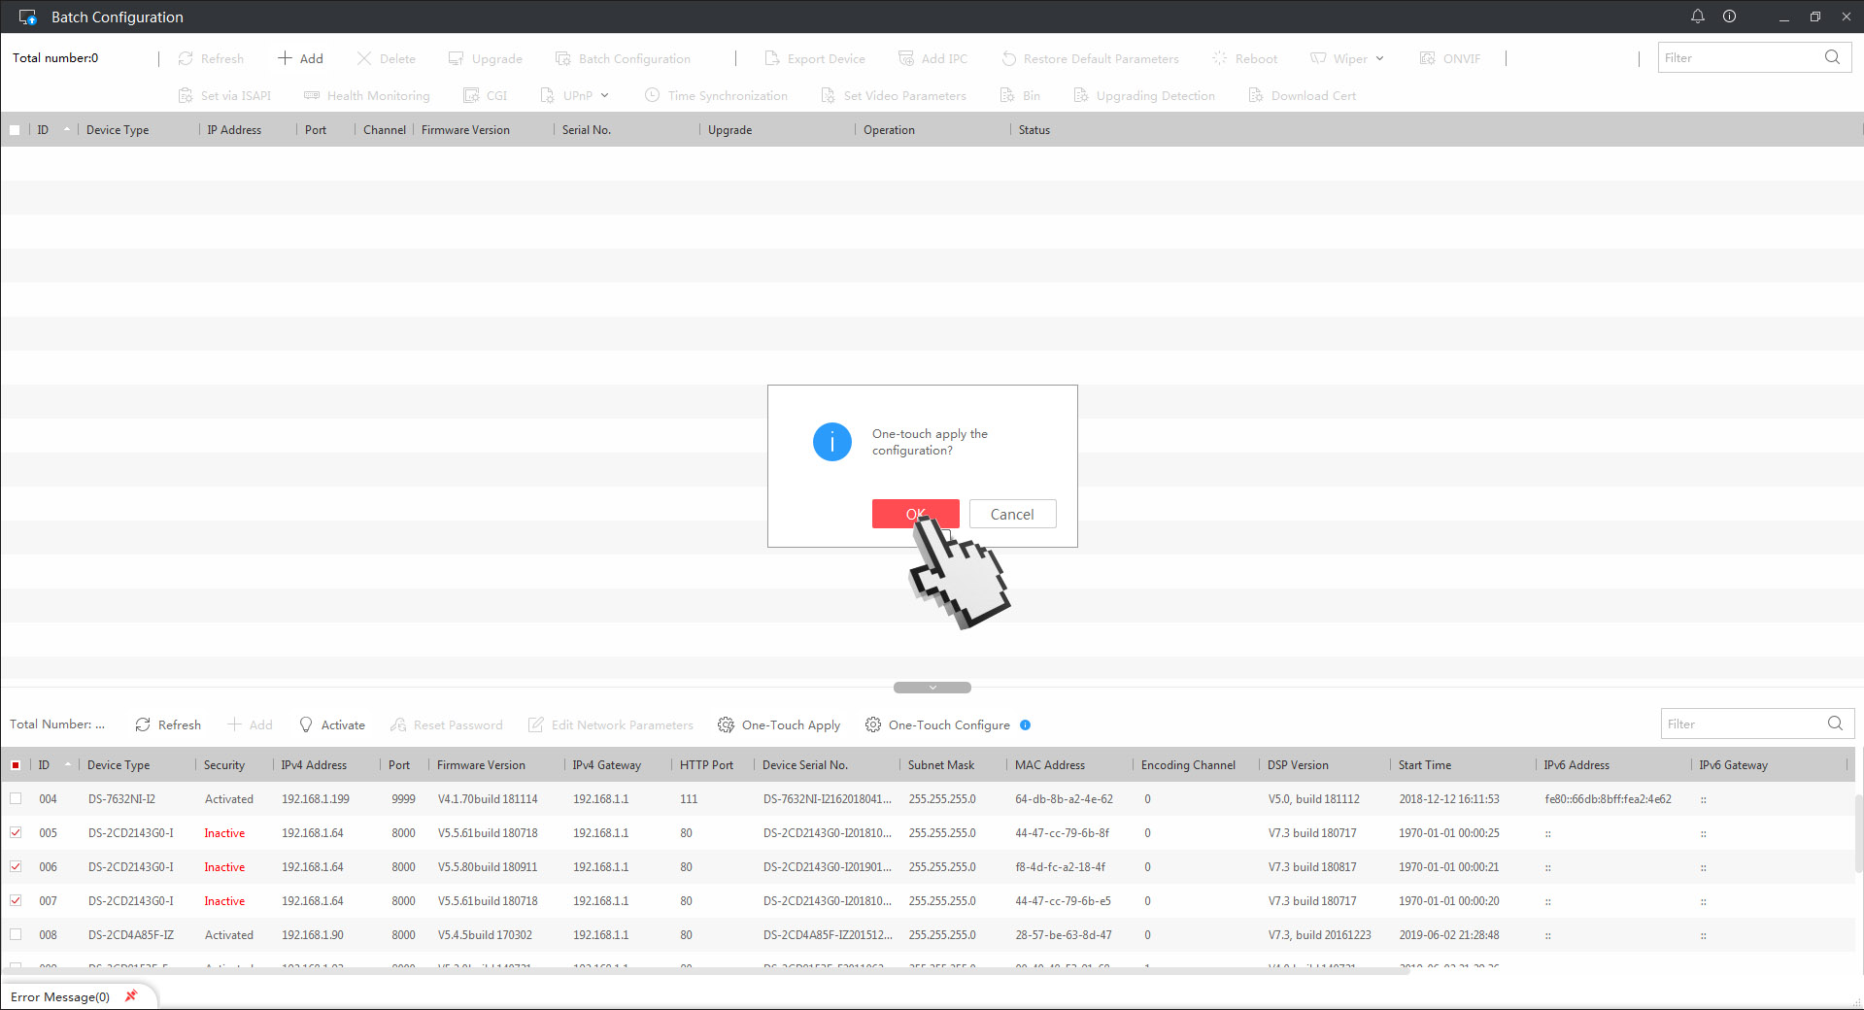
Task: Sort lower table by Security column
Action: pyautogui.click(x=224, y=765)
